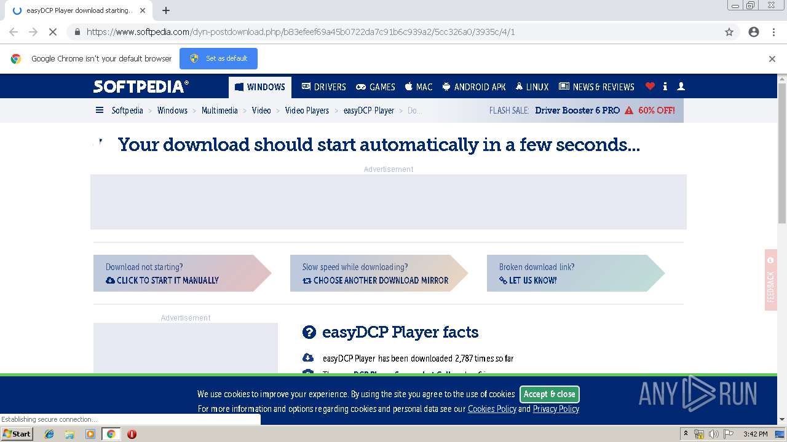Go back to the previous page
The width and height of the screenshot is (787, 442).
click(14, 32)
